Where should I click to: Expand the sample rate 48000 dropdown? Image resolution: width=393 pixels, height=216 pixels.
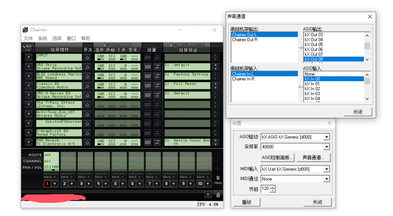click(327, 147)
